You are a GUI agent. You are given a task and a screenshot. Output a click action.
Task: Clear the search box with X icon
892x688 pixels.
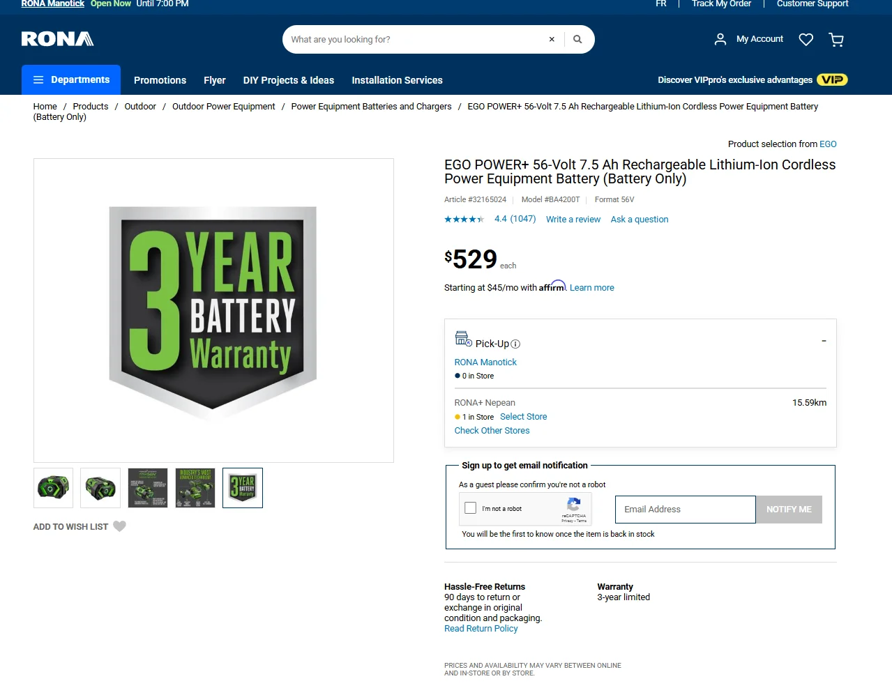[x=552, y=40]
